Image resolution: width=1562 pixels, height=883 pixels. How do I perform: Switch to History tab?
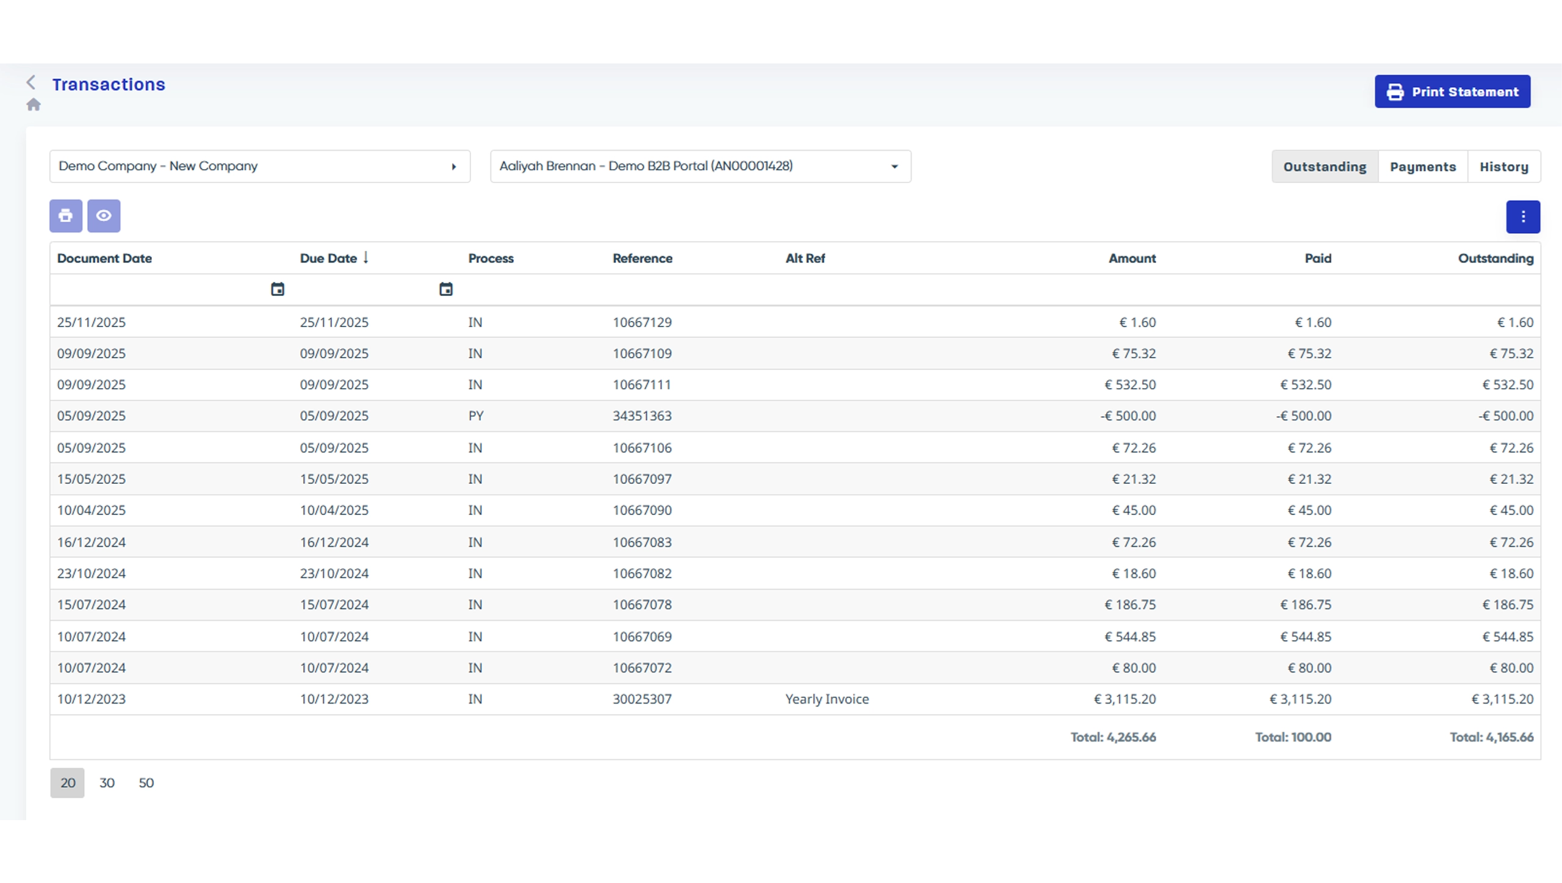[x=1503, y=167]
